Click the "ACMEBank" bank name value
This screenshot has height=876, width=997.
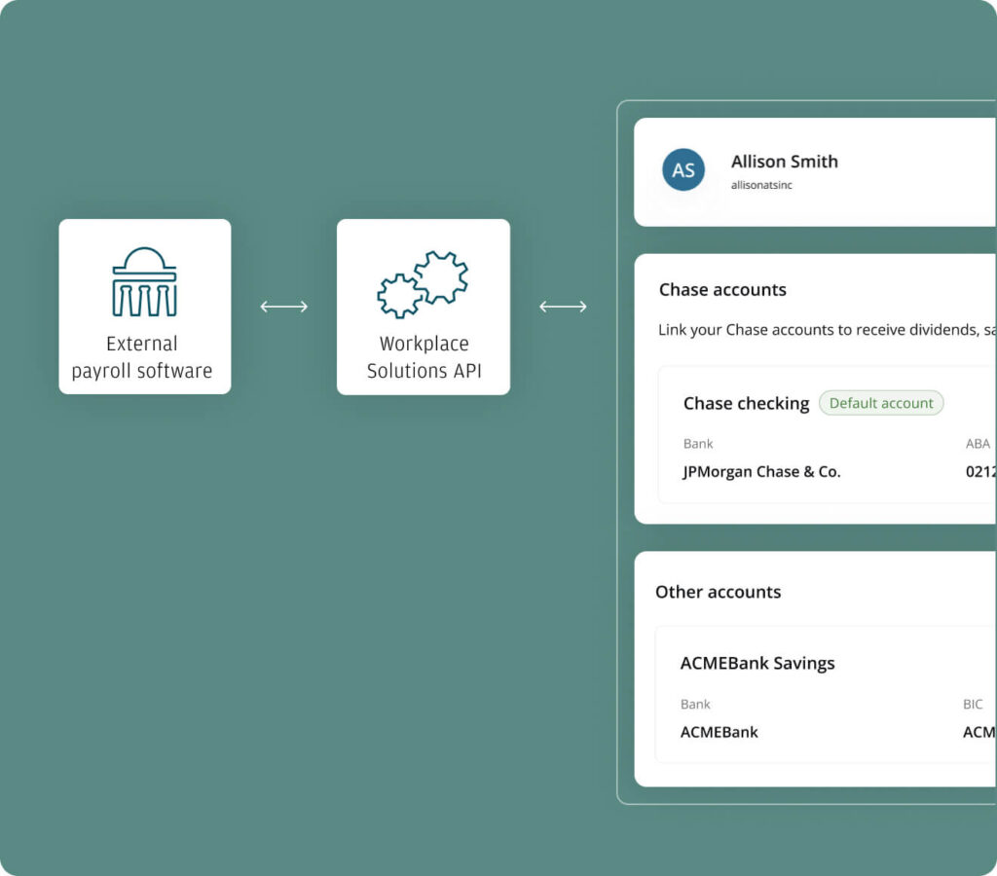point(719,732)
